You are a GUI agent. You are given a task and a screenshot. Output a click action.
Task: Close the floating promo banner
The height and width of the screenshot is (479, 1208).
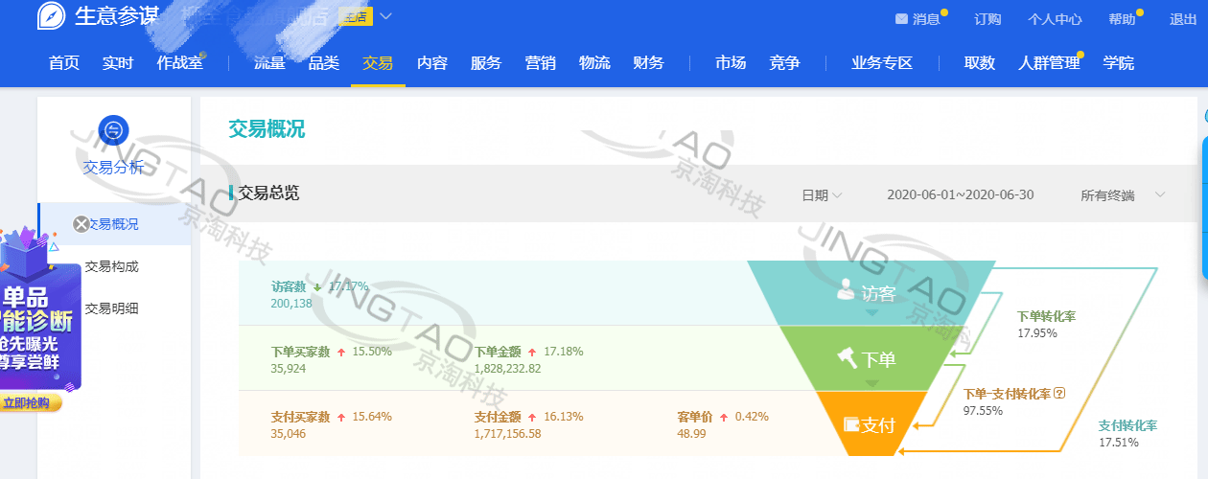[81, 224]
